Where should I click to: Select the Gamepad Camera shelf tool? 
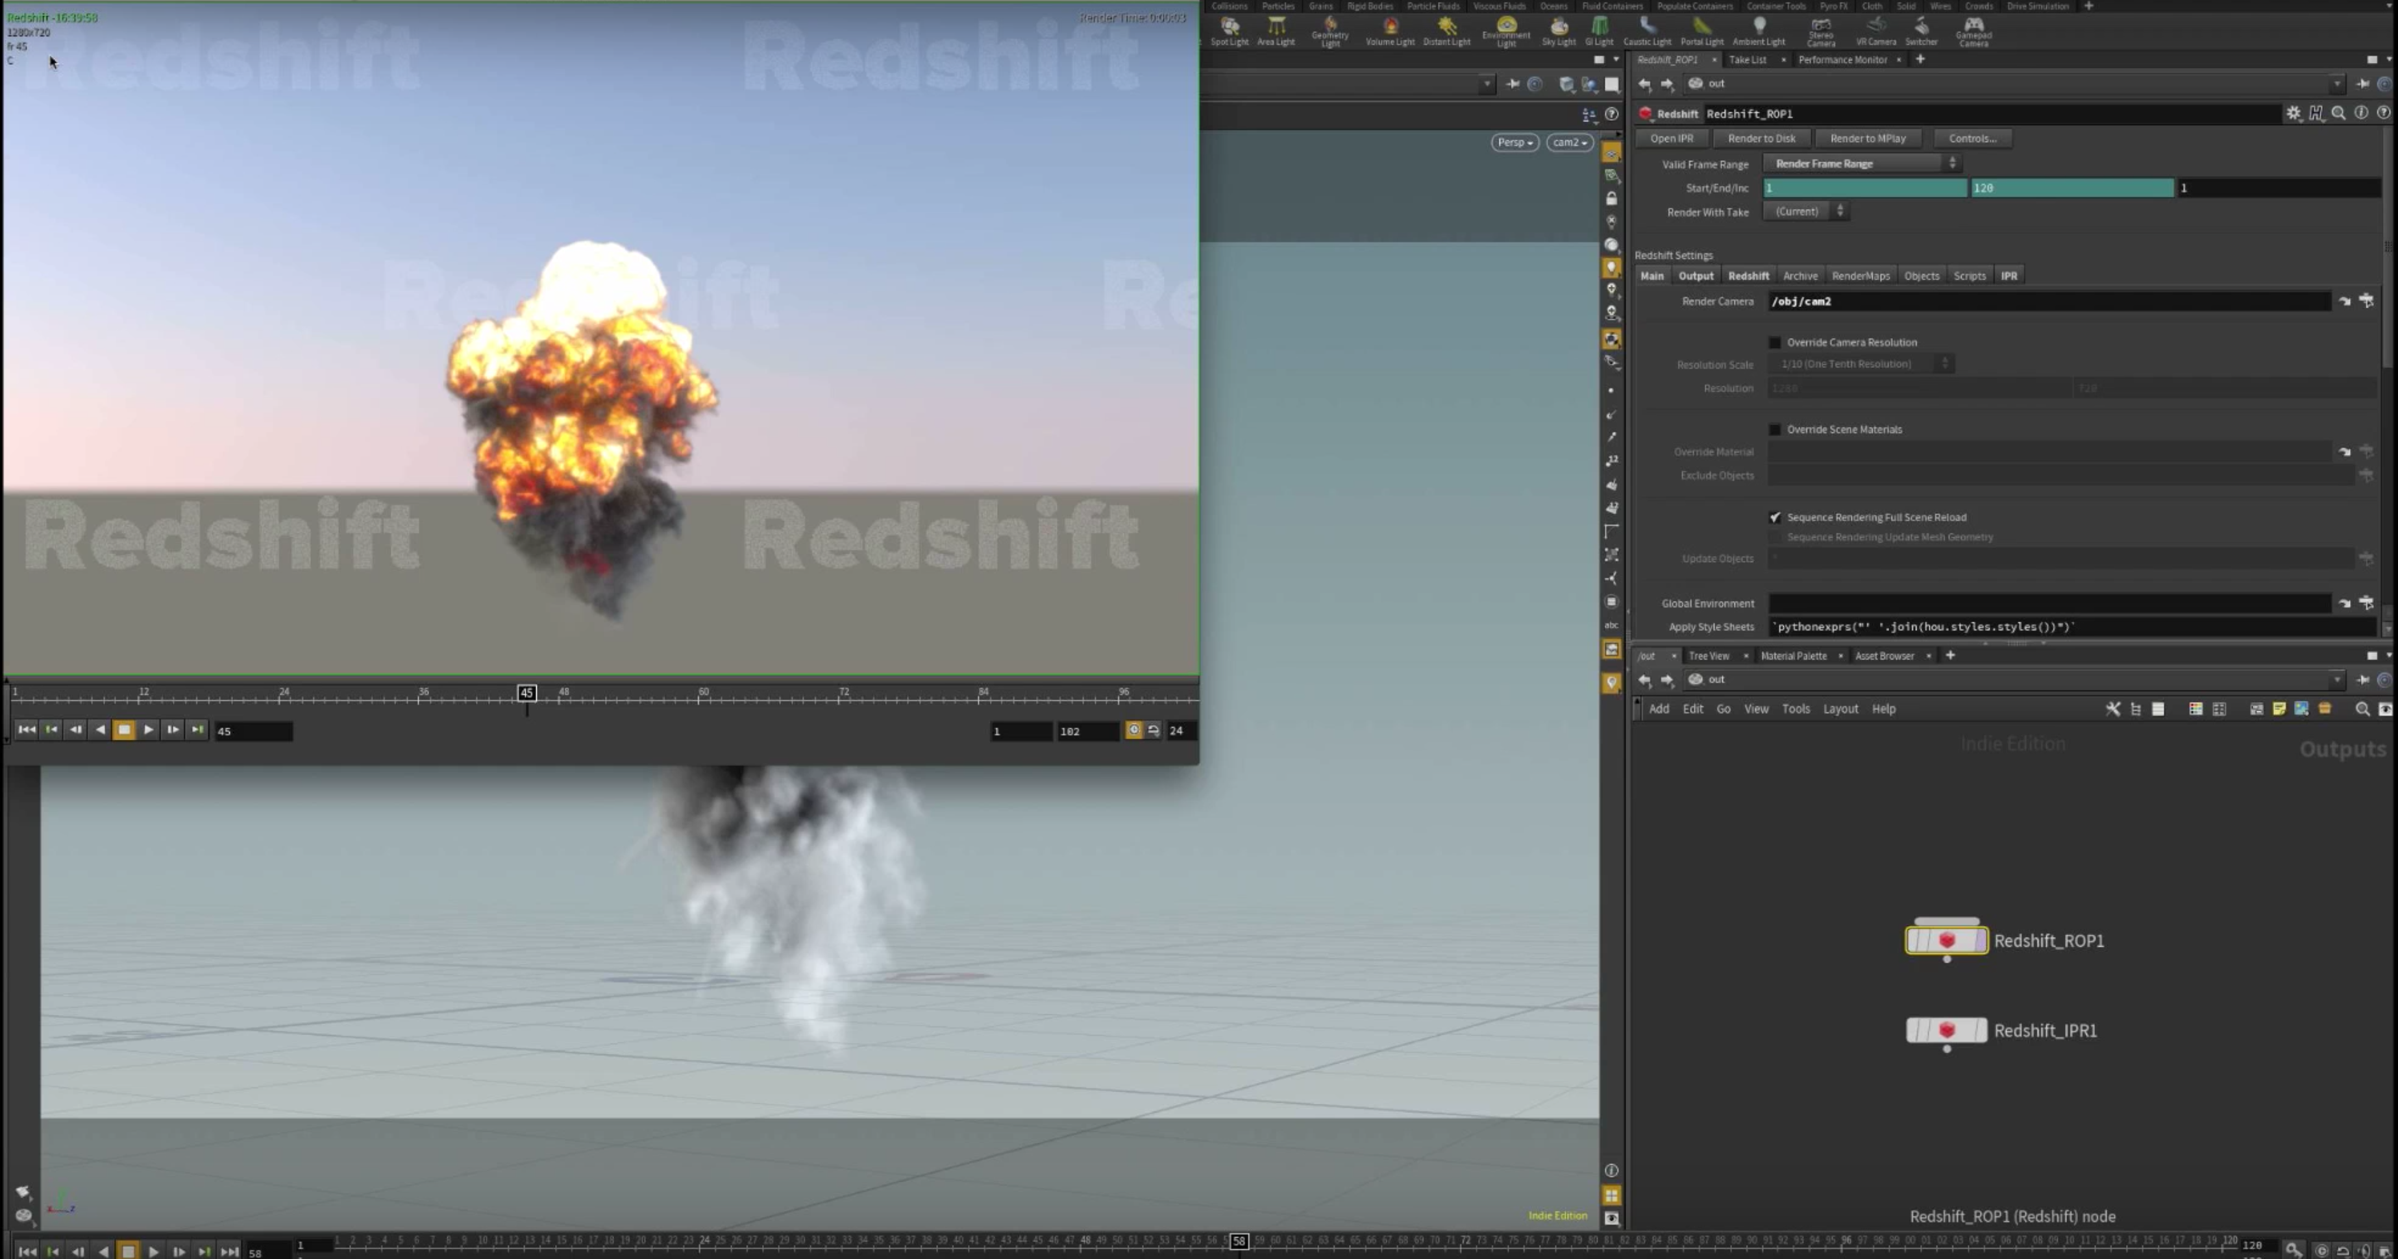point(1973,32)
